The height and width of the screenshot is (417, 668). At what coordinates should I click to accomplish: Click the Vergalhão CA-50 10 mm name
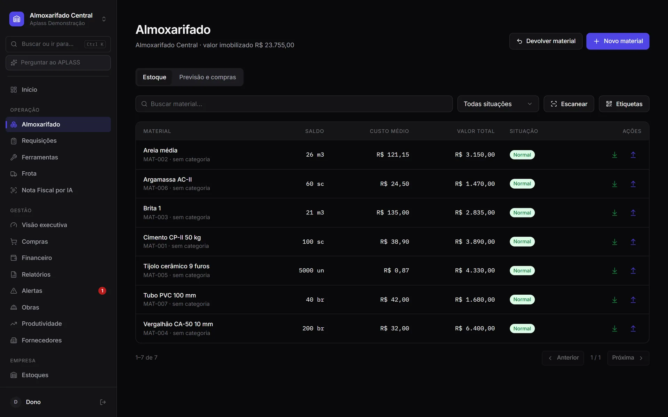pos(178,324)
